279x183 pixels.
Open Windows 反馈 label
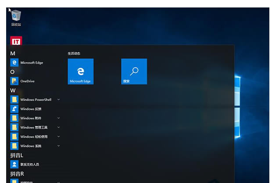[x=31, y=109]
